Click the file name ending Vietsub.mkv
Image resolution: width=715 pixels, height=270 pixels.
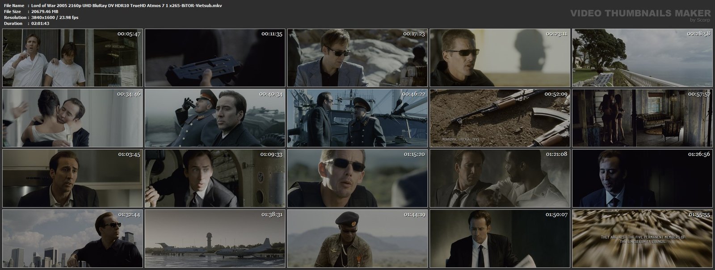click(127, 5)
